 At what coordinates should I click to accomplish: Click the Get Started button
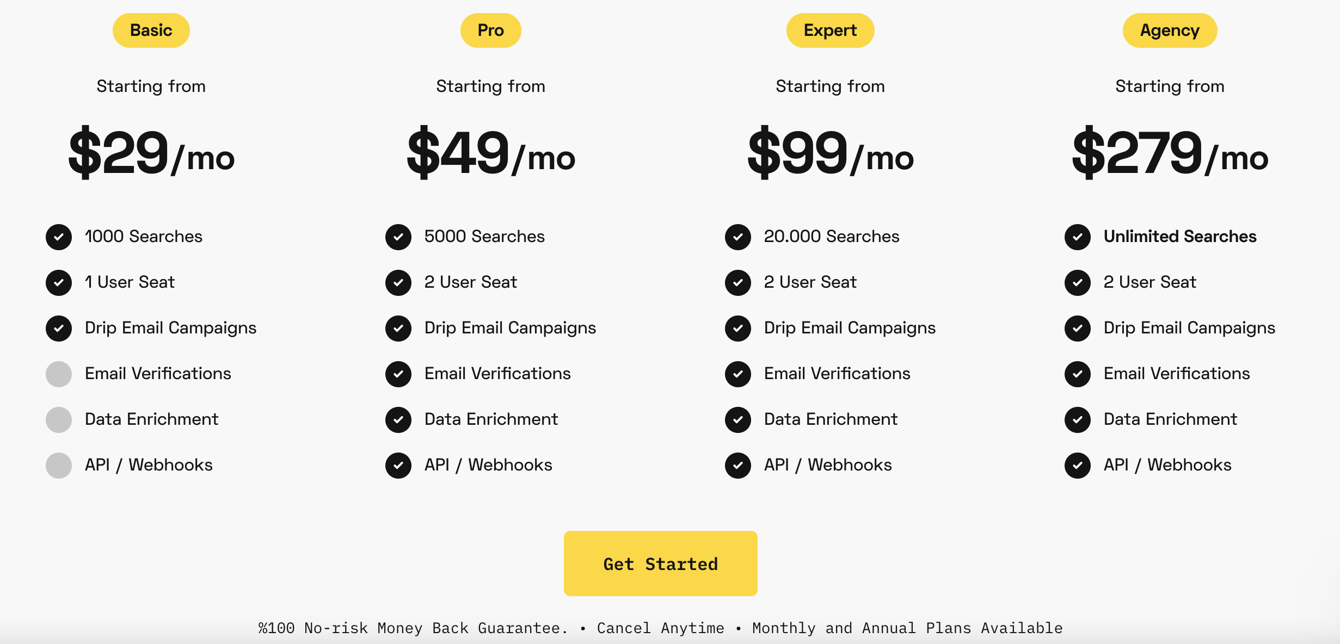click(x=660, y=563)
